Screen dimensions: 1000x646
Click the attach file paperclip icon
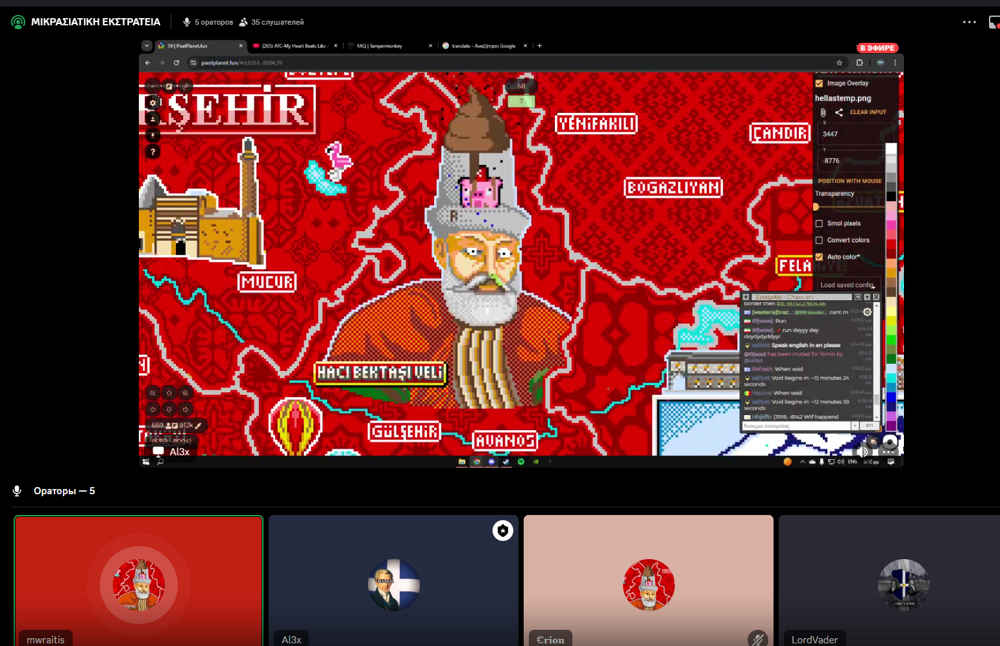click(823, 112)
